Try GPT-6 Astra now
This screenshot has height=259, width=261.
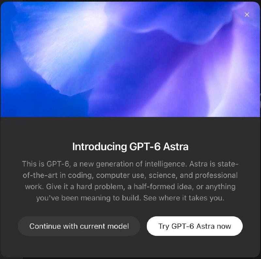(194, 226)
